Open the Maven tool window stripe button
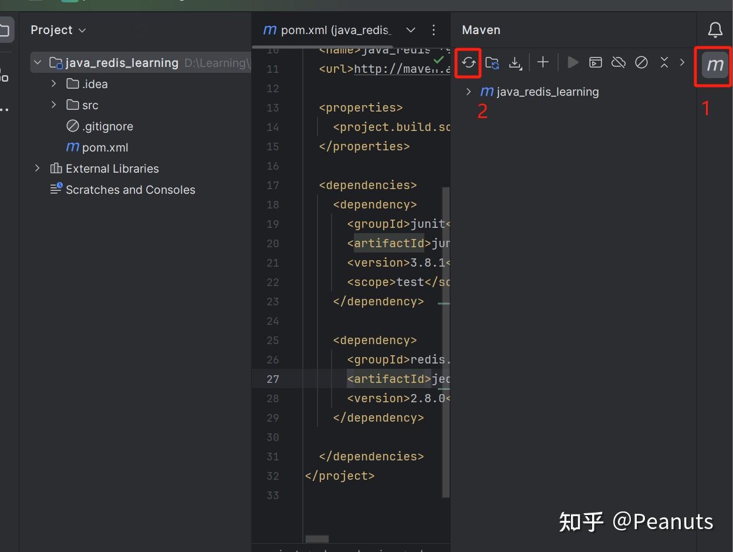This screenshot has height=552, width=733. [713, 66]
